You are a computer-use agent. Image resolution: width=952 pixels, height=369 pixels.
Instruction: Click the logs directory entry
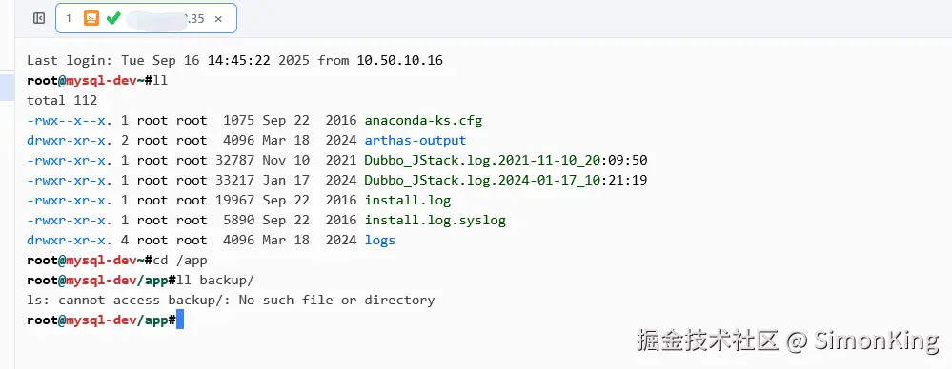click(379, 241)
